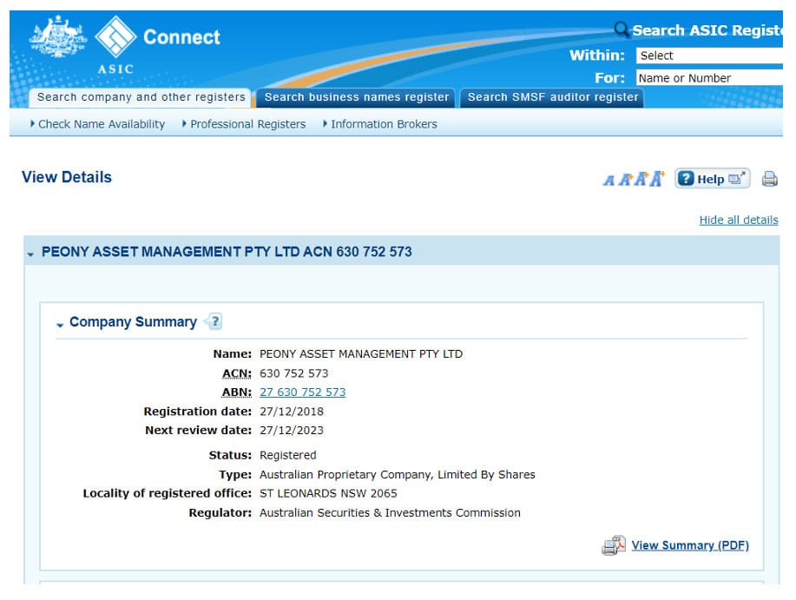
Task: Click the registration date 27/12/2018
Action: point(292,412)
